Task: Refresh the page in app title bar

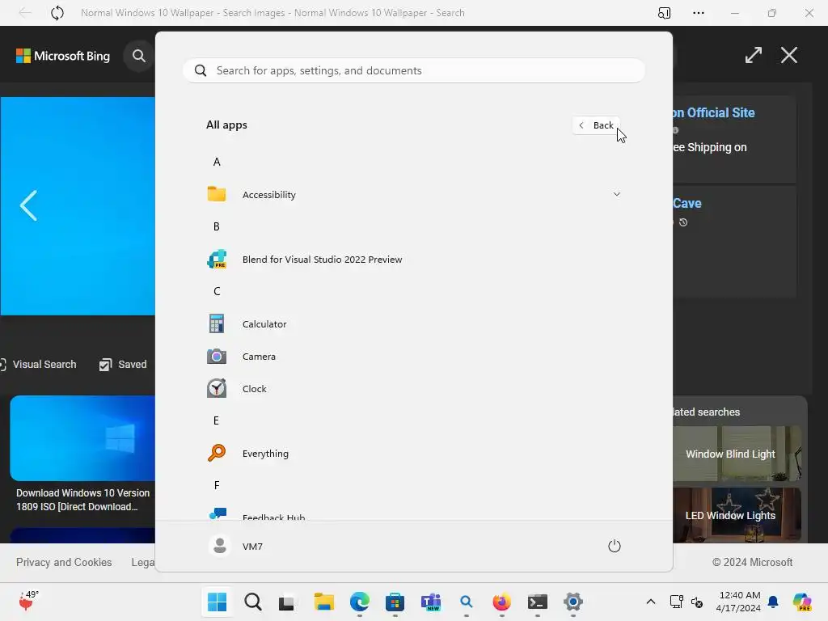Action: tap(57, 13)
